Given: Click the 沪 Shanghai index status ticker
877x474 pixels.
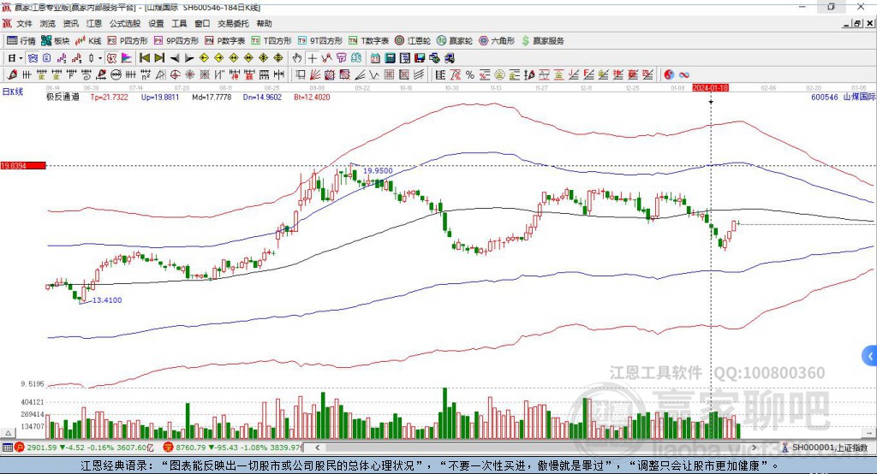Looking at the screenshot, I should [84, 447].
